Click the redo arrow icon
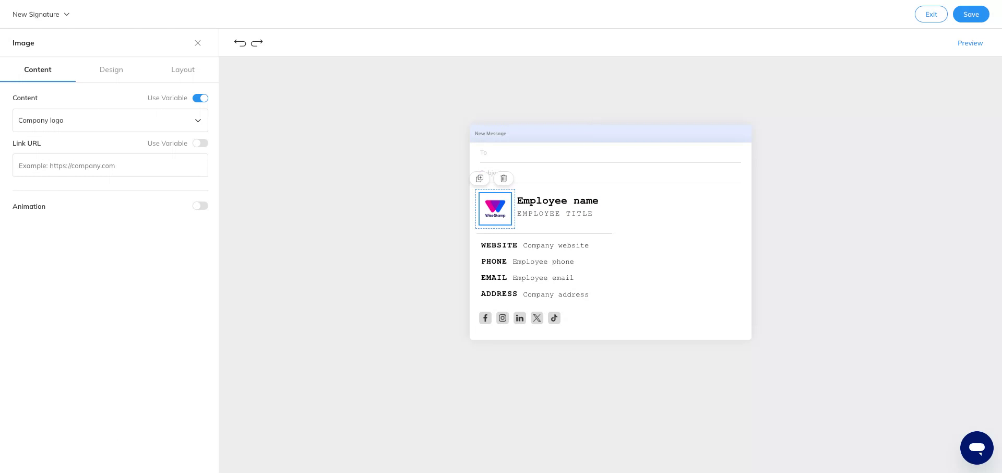 point(257,43)
